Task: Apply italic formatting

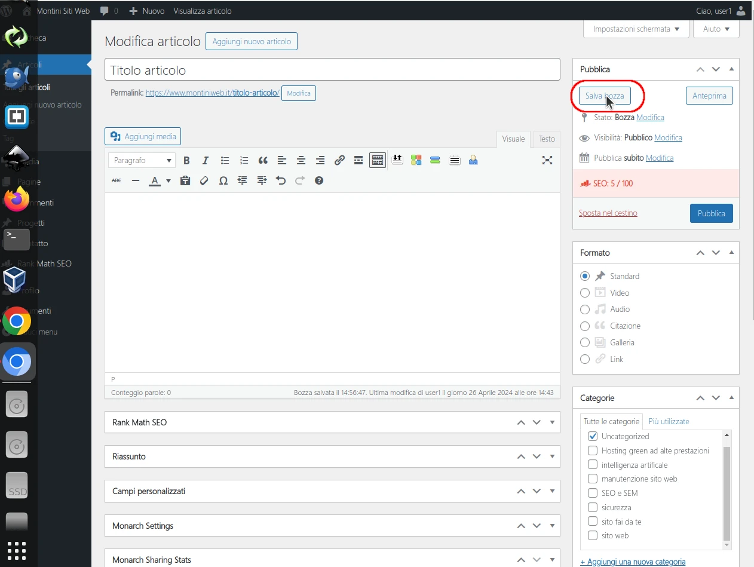Action: pyautogui.click(x=206, y=160)
